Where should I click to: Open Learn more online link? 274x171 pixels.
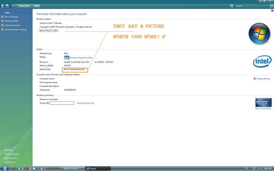click(264, 109)
